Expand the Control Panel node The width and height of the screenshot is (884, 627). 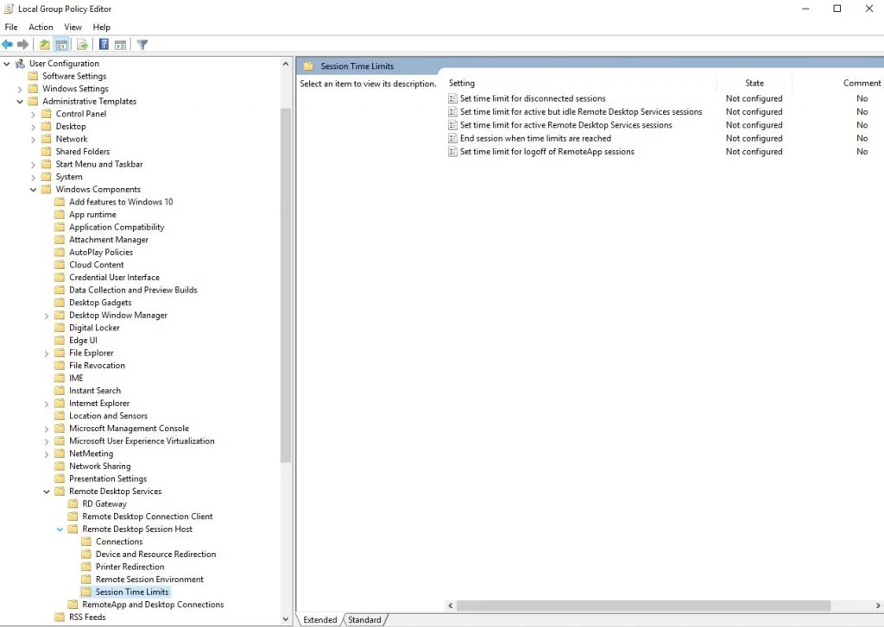tap(34, 115)
